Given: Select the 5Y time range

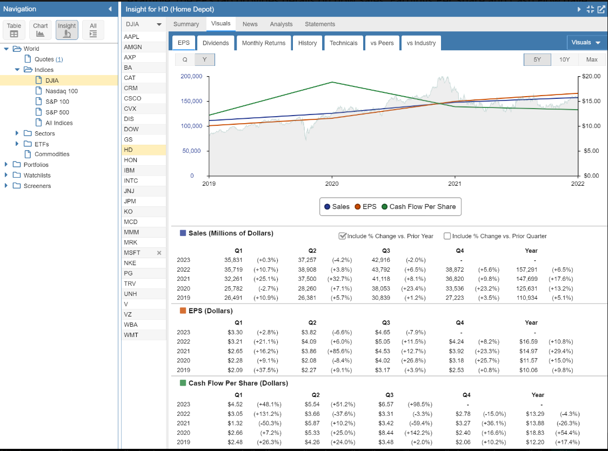Looking at the screenshot, I should tap(537, 59).
